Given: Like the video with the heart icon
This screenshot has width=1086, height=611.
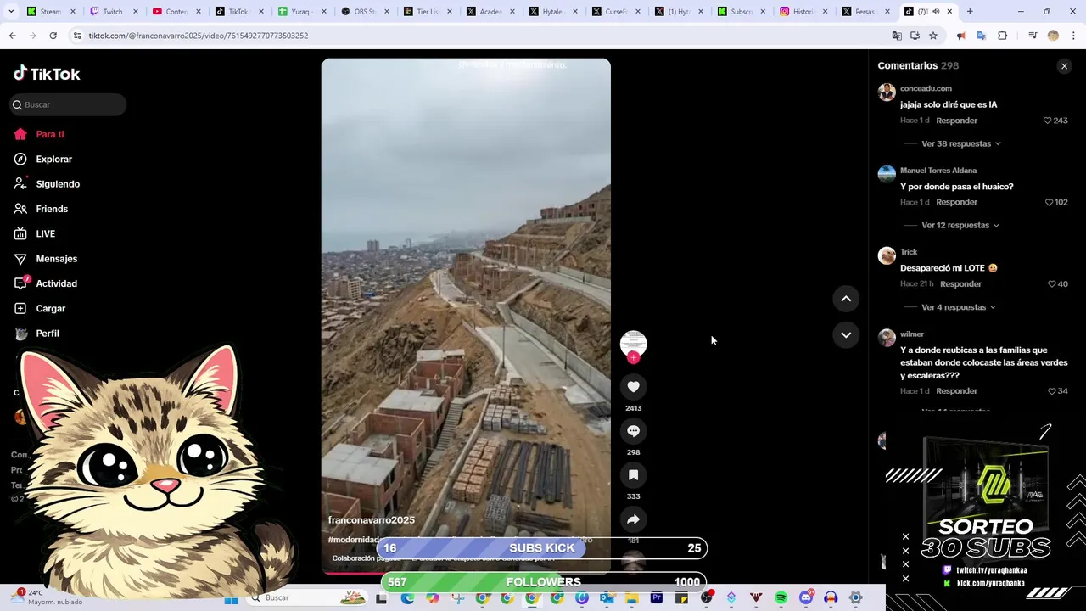Looking at the screenshot, I should pyautogui.click(x=633, y=387).
